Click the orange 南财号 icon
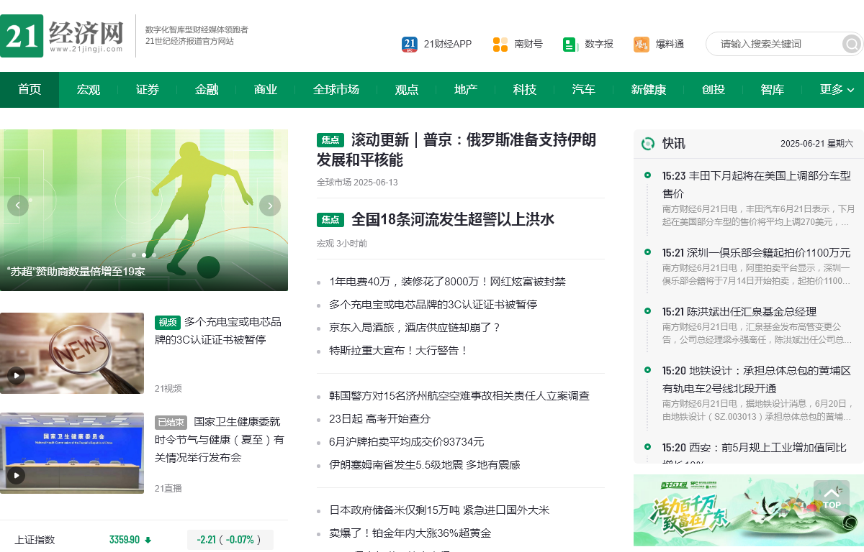 500,44
